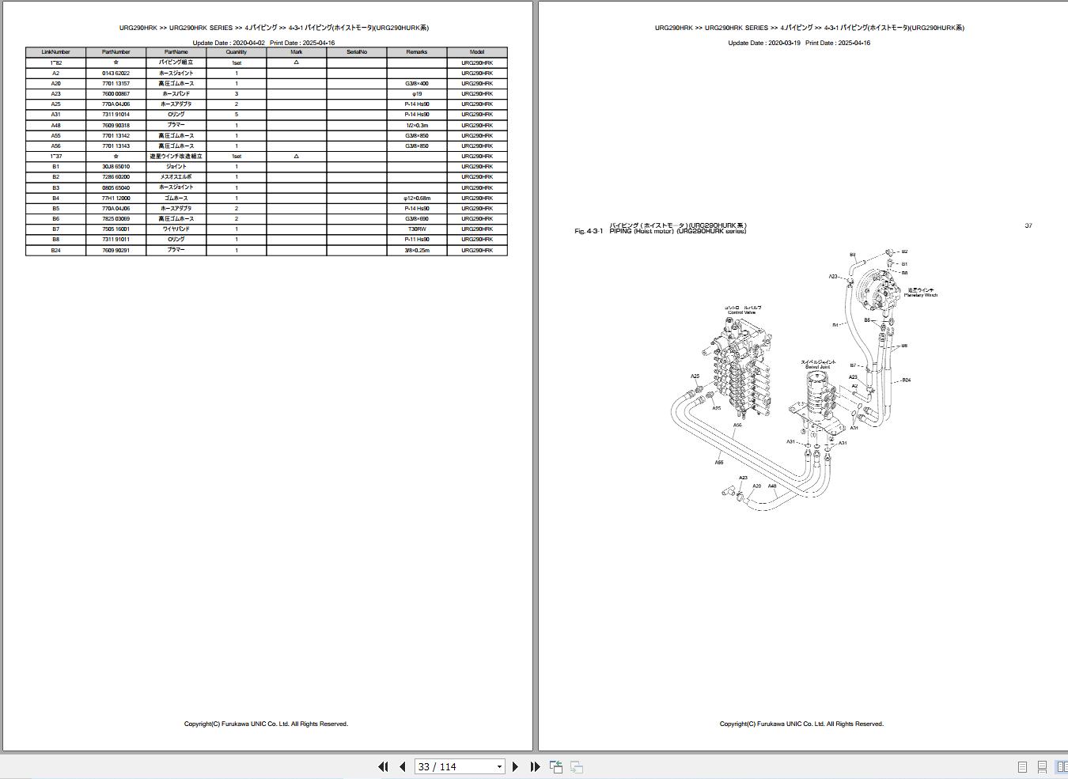Click the LinkNumber column header
Image resolution: width=1068 pixels, height=779 pixels.
coord(56,52)
